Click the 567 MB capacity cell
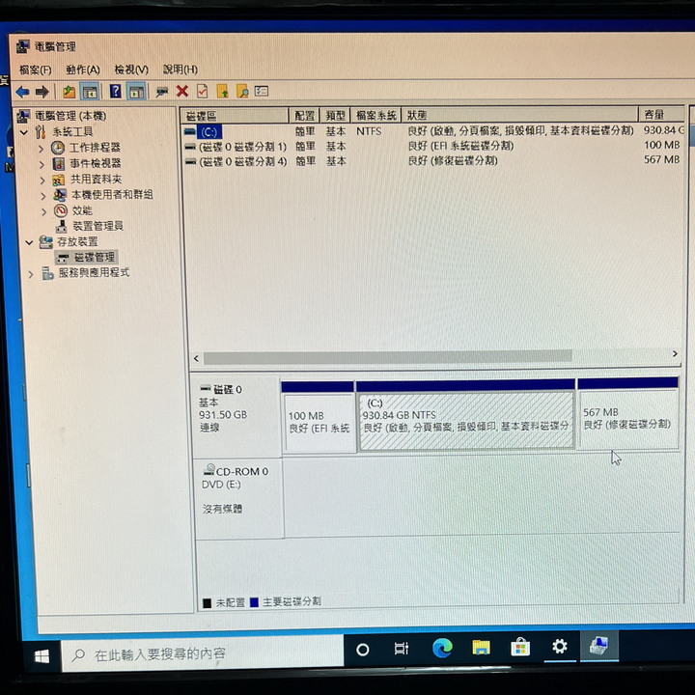 pos(662,159)
